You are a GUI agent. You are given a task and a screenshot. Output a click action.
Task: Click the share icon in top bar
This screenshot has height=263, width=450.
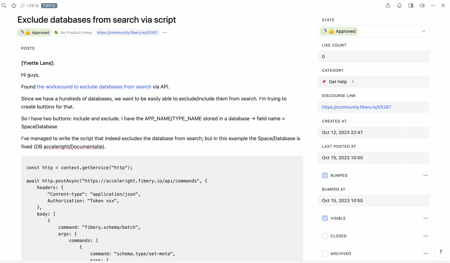pyautogui.click(x=388, y=5)
